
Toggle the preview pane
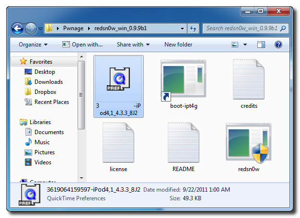click(261, 45)
